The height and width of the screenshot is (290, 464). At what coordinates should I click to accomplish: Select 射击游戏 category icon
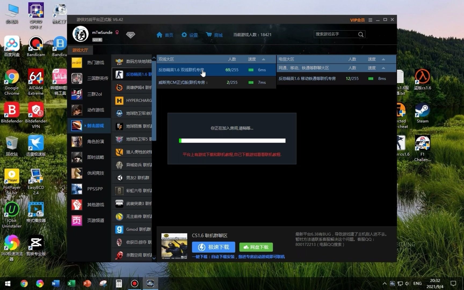click(77, 126)
